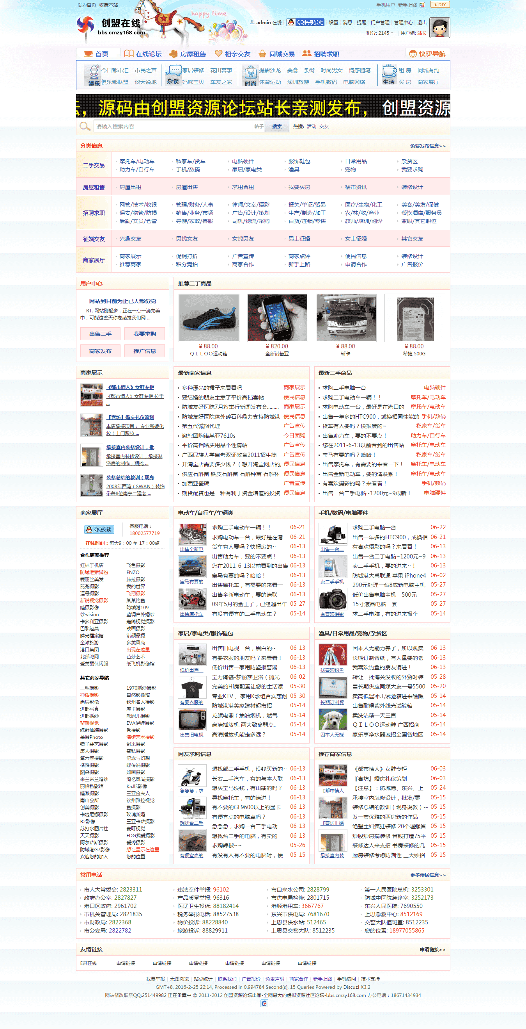The width and height of the screenshot is (526, 1029).
Task: Click the 生活 coffee cup icon
Action: point(388,75)
